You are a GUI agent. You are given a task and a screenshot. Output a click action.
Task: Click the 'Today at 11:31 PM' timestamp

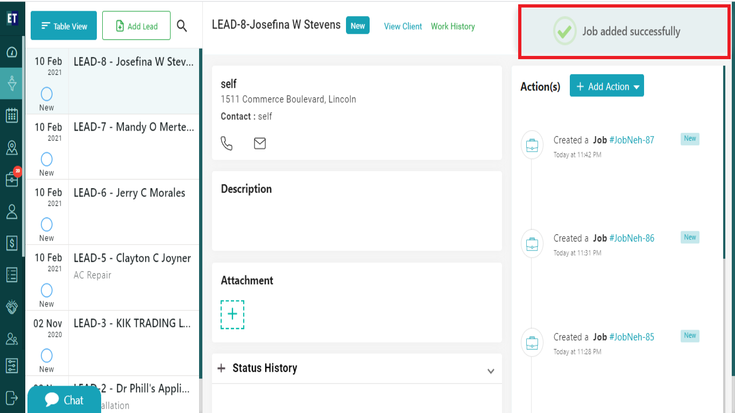point(577,253)
